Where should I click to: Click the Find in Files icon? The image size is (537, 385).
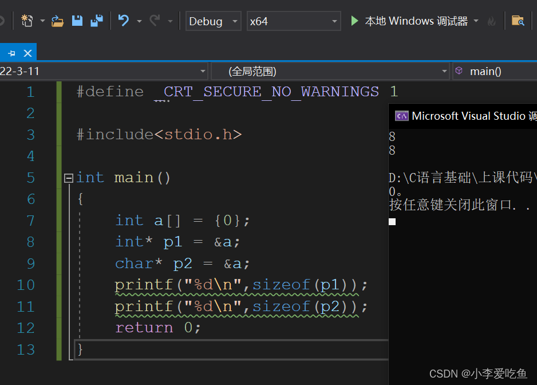point(518,21)
